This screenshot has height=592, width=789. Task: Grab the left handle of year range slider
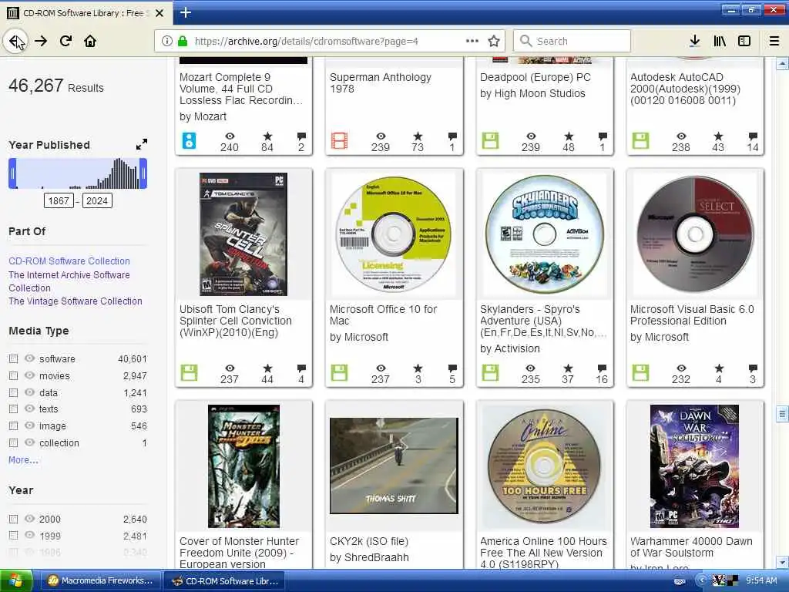coord(12,173)
